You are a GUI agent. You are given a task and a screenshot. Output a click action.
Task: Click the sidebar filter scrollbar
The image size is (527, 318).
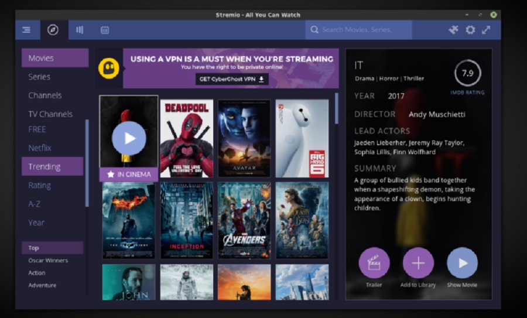pyautogui.click(x=87, y=163)
